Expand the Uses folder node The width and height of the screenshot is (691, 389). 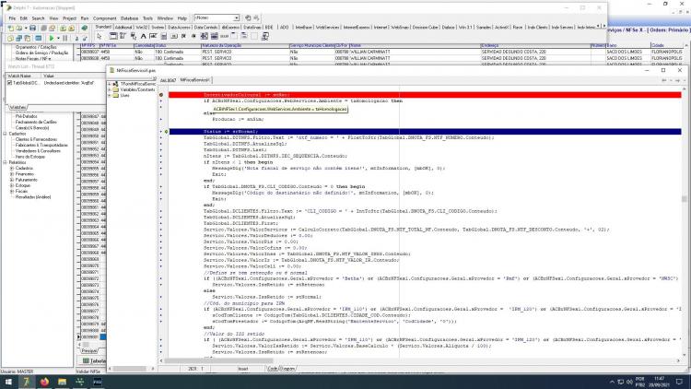pyautogui.click(x=110, y=95)
